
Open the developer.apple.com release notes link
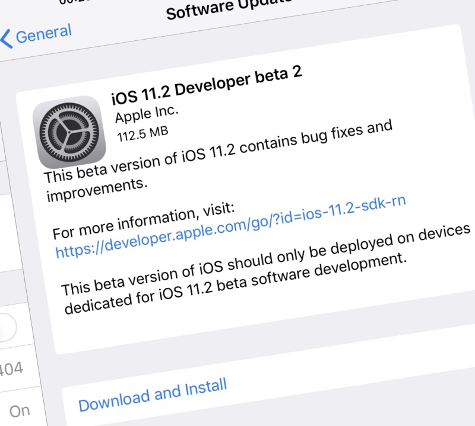230,226
